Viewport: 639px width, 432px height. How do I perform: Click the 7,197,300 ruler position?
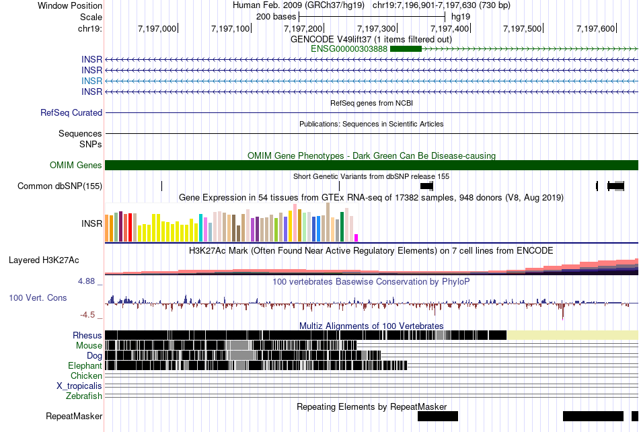point(376,28)
